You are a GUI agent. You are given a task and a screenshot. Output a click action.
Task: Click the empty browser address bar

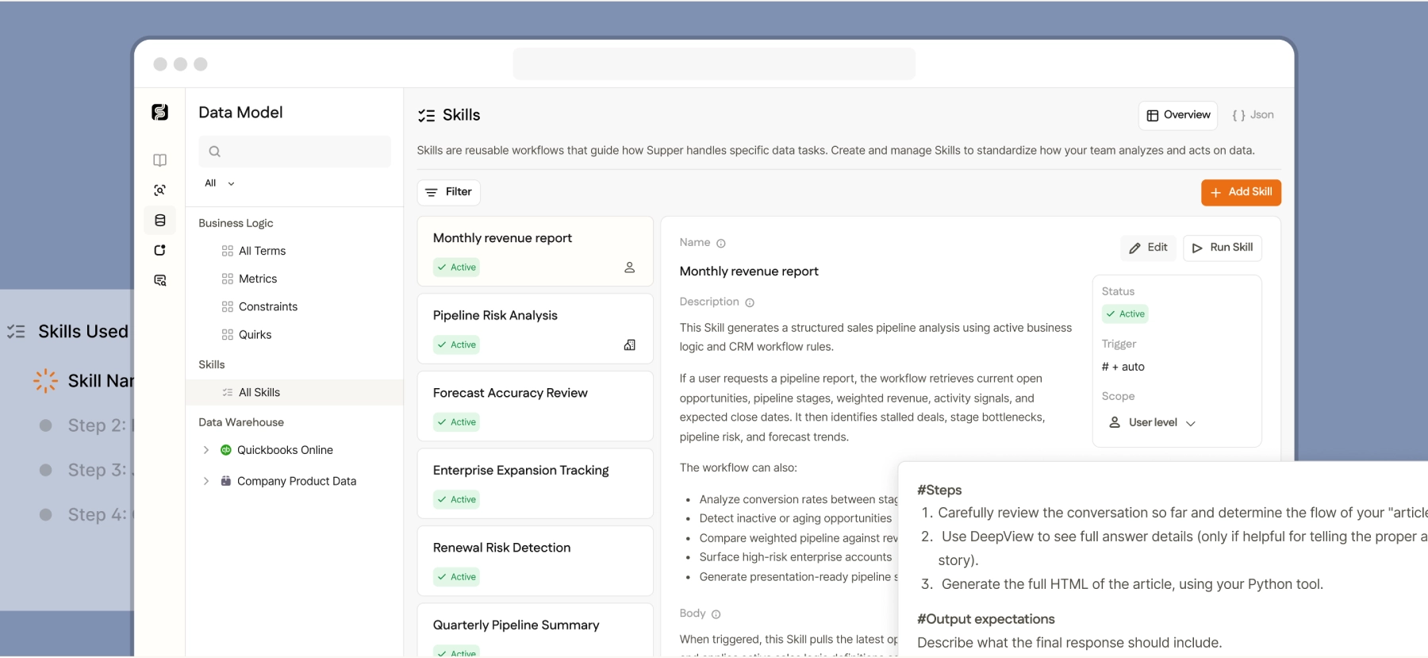[x=714, y=63]
